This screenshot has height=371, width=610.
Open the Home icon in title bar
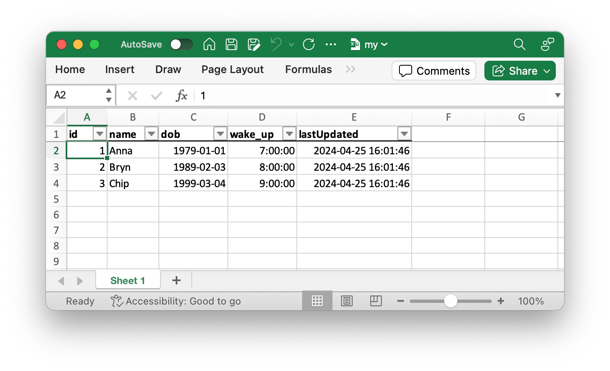(x=209, y=44)
